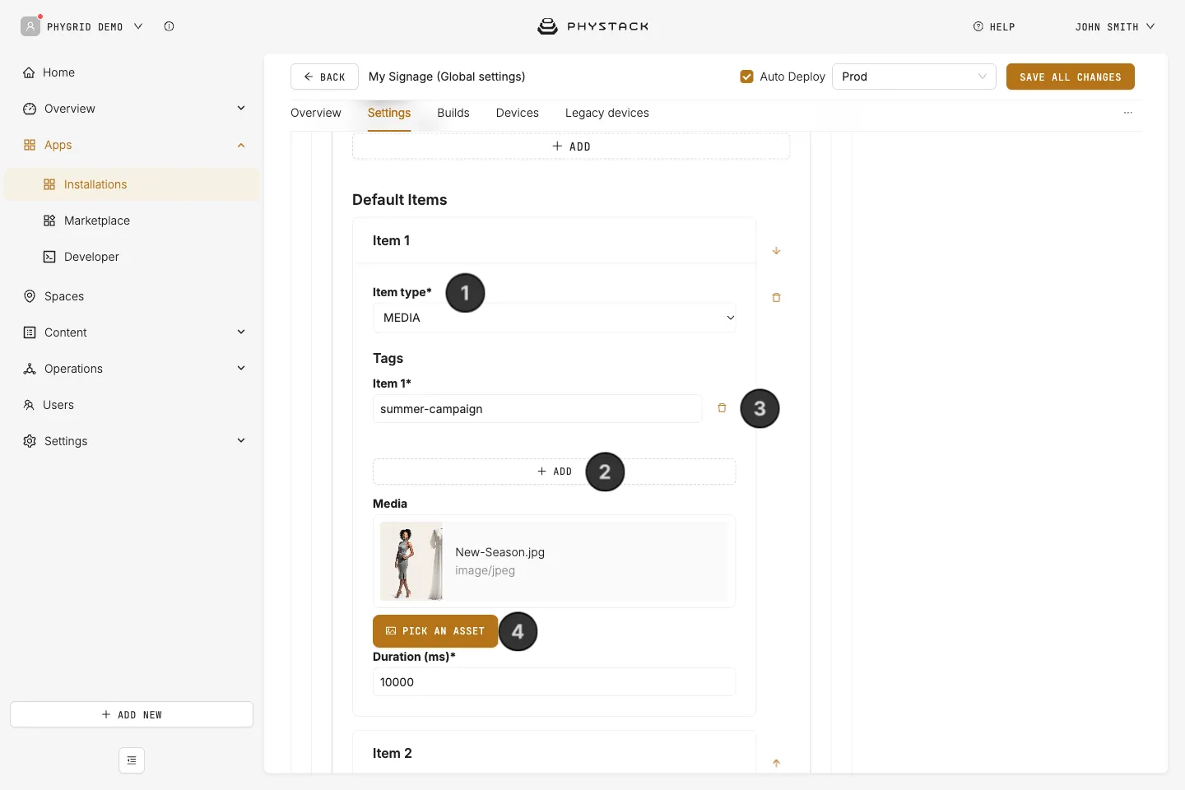Switch to the Devices tab
The height and width of the screenshot is (790, 1185).
(x=518, y=113)
